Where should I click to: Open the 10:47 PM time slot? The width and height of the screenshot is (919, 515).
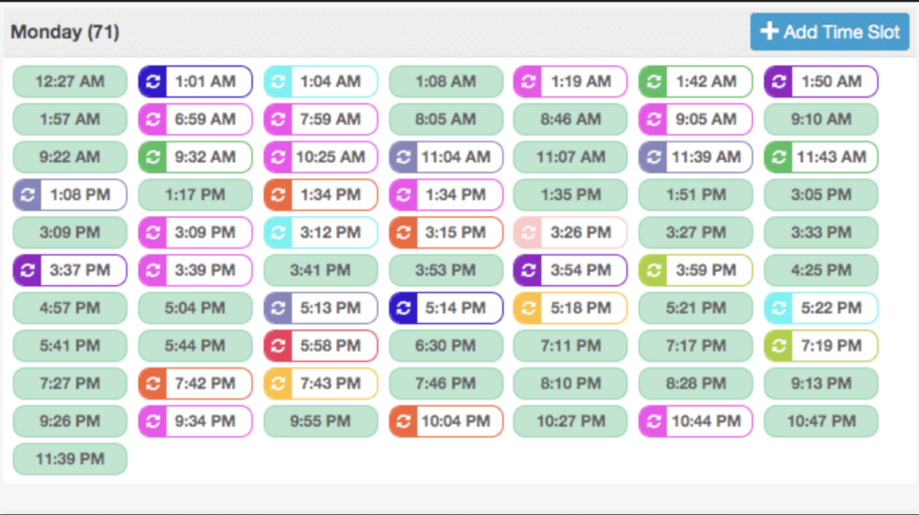click(x=821, y=421)
